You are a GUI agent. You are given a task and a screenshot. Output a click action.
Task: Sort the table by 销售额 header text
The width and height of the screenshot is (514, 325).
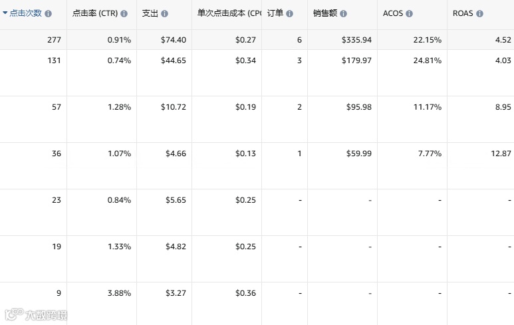pyautogui.click(x=324, y=13)
